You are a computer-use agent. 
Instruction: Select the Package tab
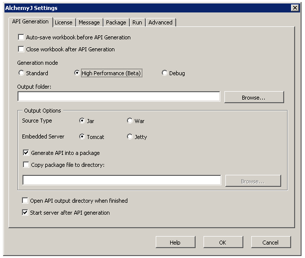point(116,22)
